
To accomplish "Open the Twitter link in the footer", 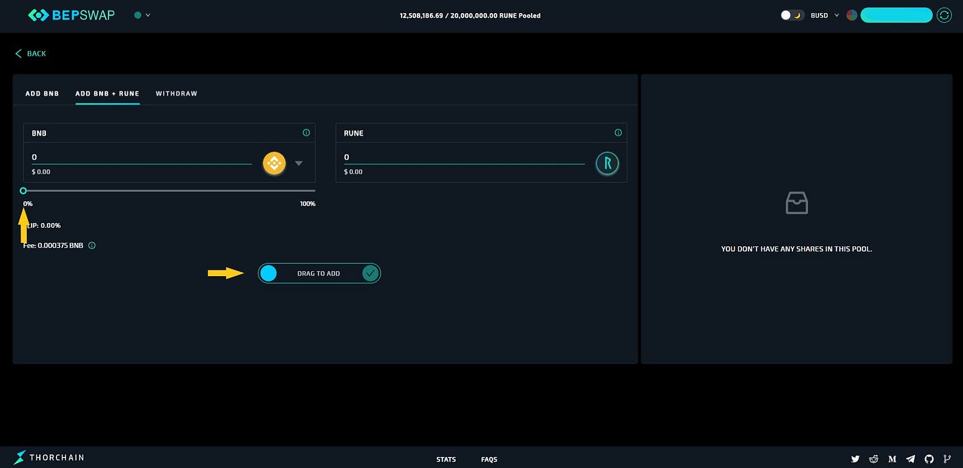I will 855,459.
